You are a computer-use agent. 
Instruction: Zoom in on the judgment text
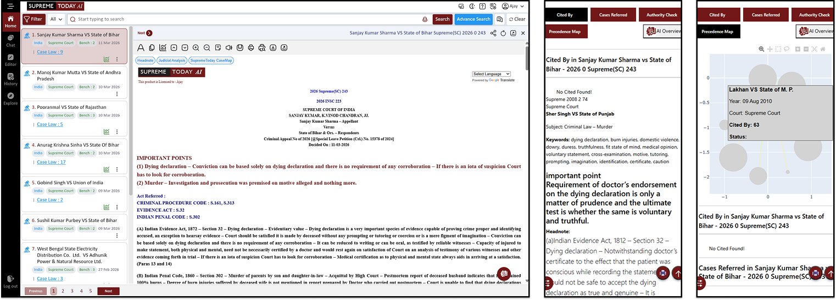point(196,48)
